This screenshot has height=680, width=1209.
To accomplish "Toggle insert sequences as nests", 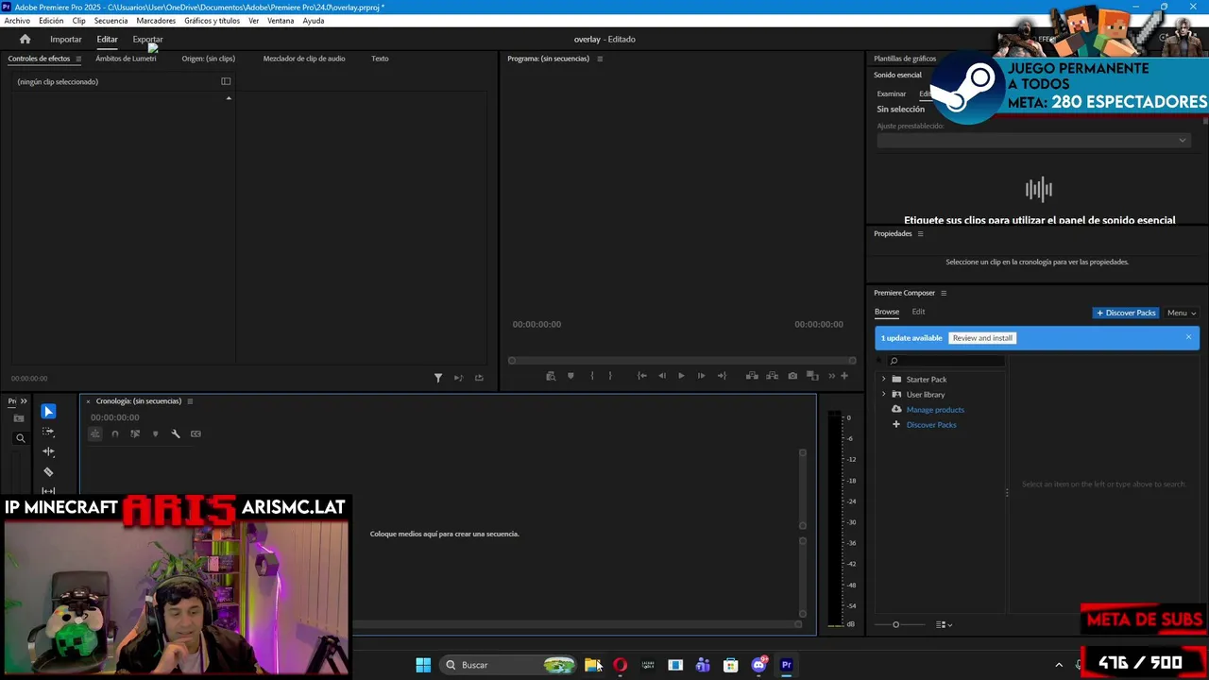I will pos(94,433).
